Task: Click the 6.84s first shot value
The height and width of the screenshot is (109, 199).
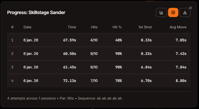Action: [x=146, y=67]
